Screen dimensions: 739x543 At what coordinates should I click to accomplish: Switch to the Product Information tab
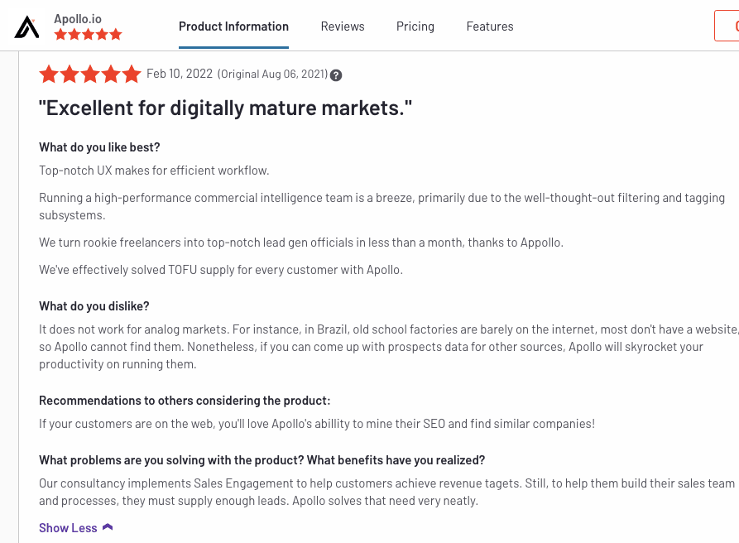point(233,26)
